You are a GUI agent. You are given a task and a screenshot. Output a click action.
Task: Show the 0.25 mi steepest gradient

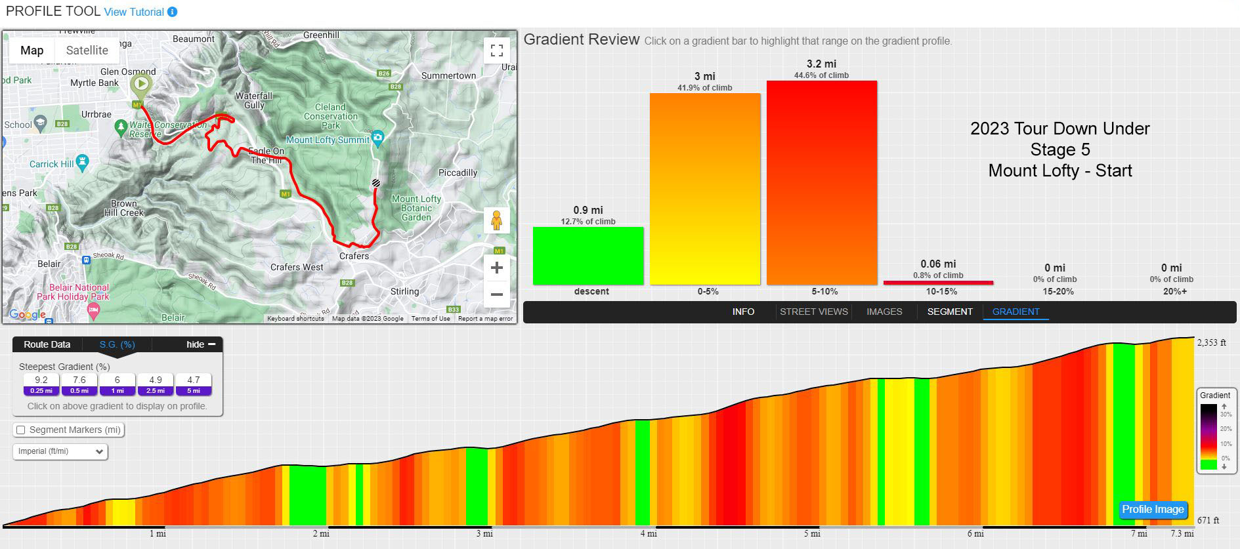point(41,391)
